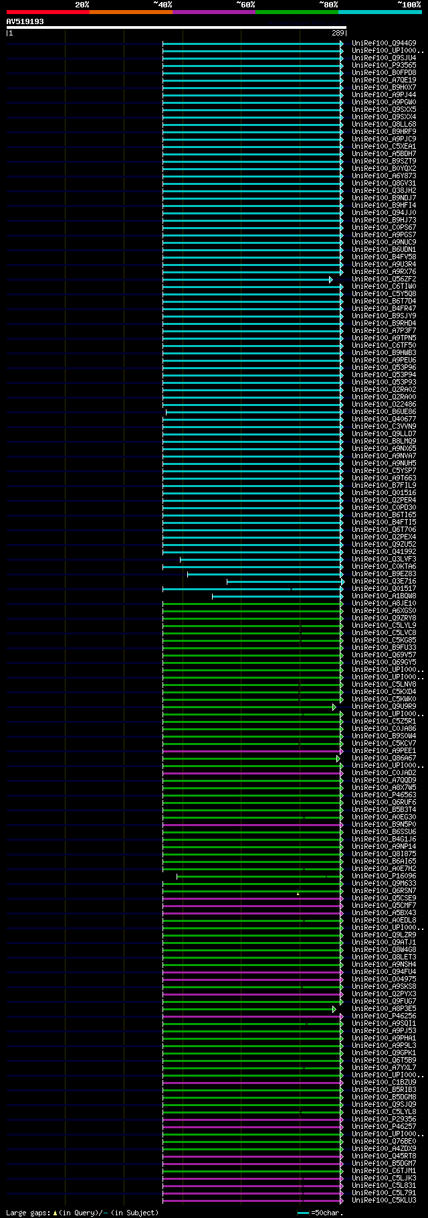This screenshot has height=1218, width=428.
Task: Click the cyan ~100% identity legend swatch
Action: click(380, 12)
